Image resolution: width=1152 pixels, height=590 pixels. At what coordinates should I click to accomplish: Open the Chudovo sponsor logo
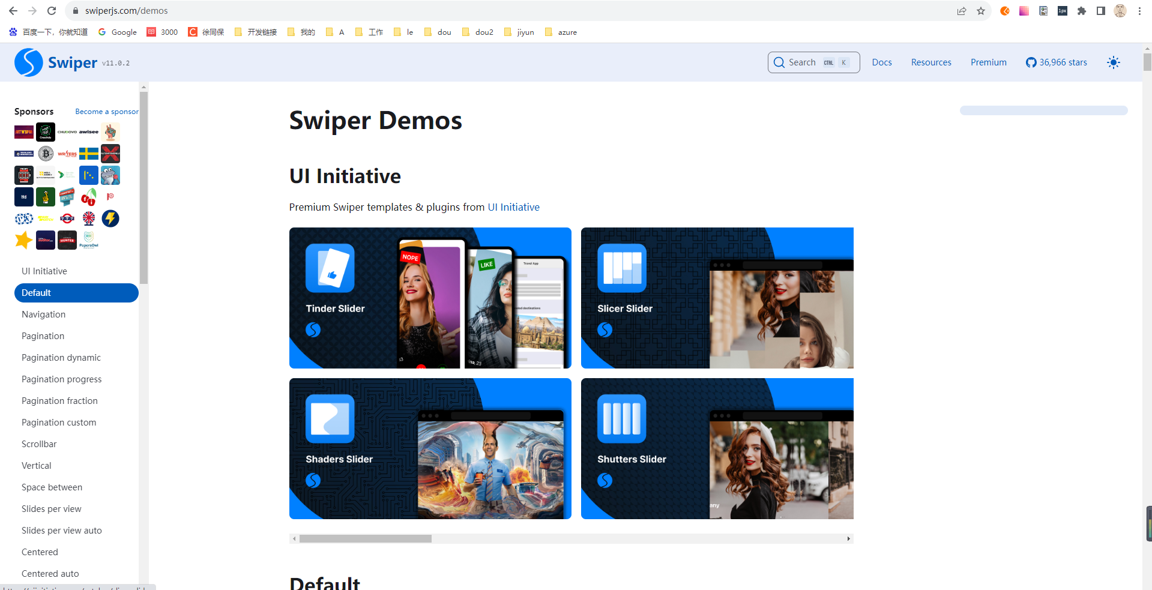point(67,132)
